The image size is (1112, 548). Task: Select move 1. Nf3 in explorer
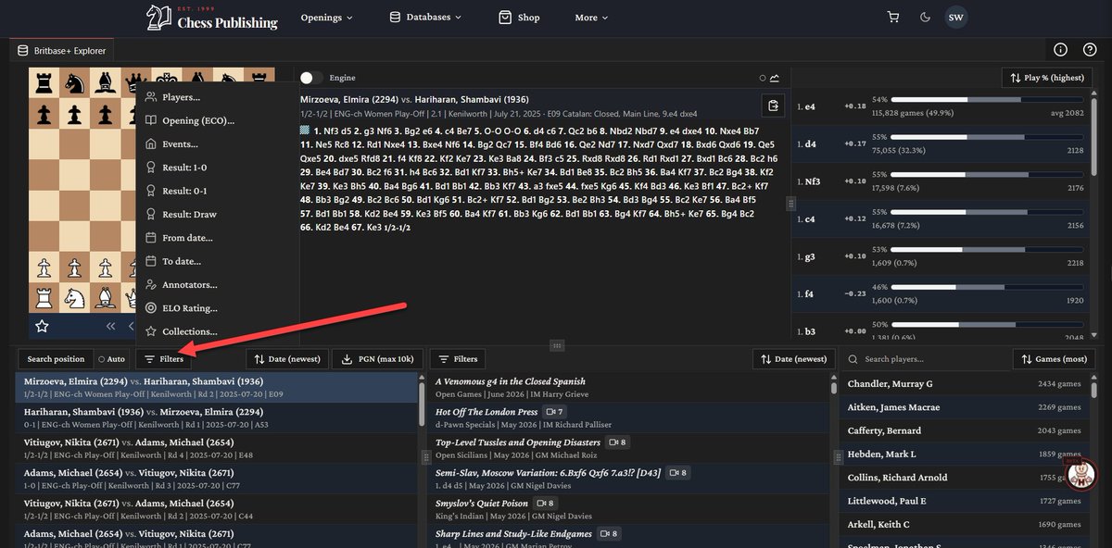(810, 181)
